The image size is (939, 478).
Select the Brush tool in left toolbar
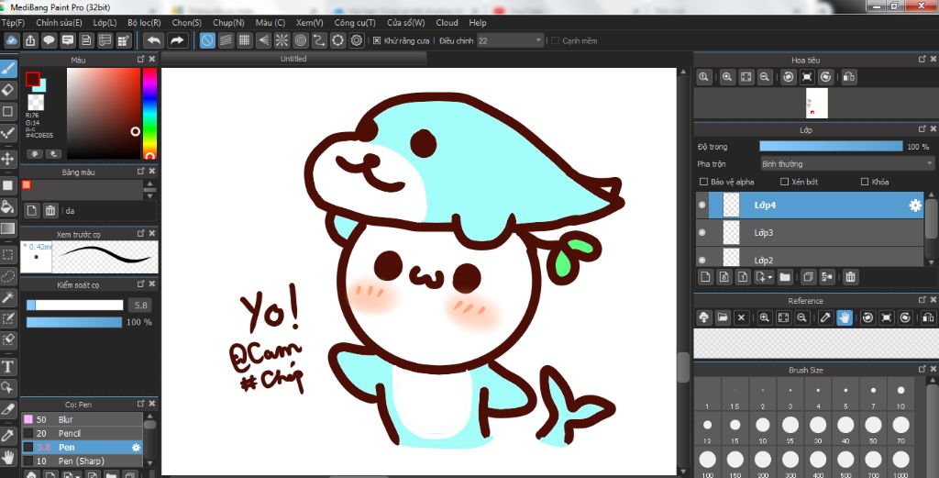click(x=7, y=68)
